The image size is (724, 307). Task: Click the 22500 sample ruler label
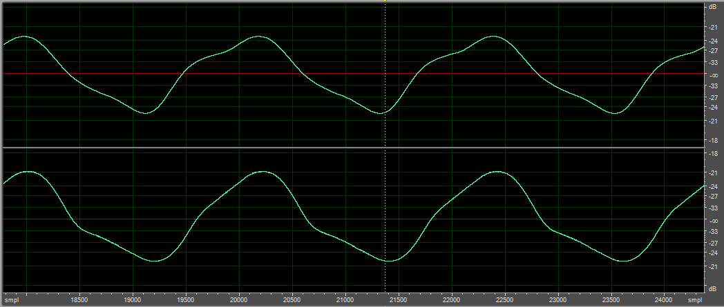pyautogui.click(x=504, y=300)
